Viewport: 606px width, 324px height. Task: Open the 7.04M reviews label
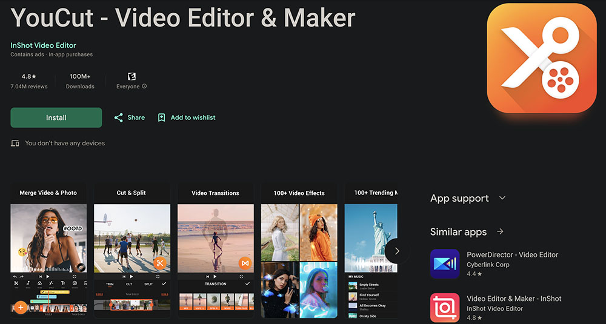click(x=29, y=87)
